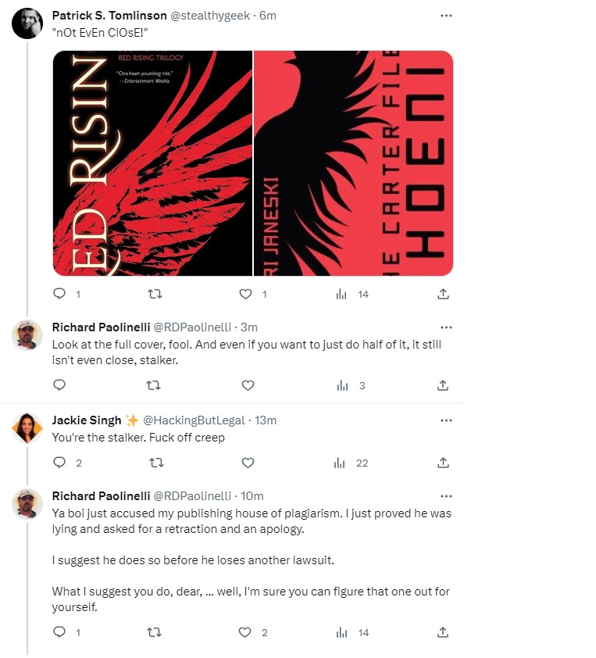Share Patrick S. Tomlinson's tweet
The image size is (596, 658).
tap(443, 294)
